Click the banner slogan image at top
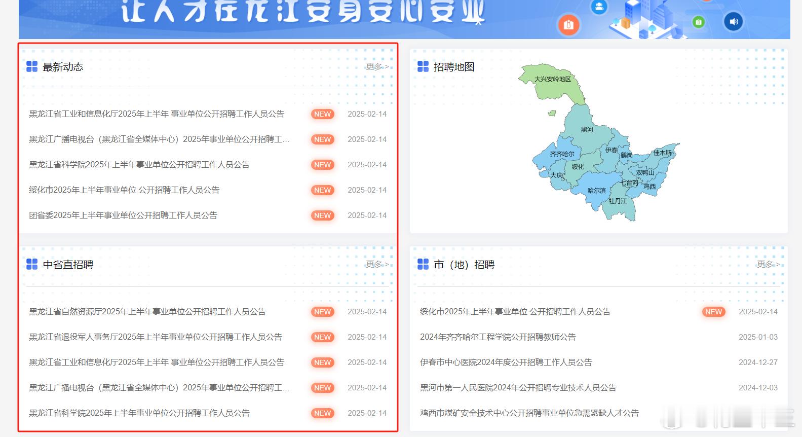Image resolution: width=802 pixels, height=437 pixels. pyautogui.click(x=404, y=19)
